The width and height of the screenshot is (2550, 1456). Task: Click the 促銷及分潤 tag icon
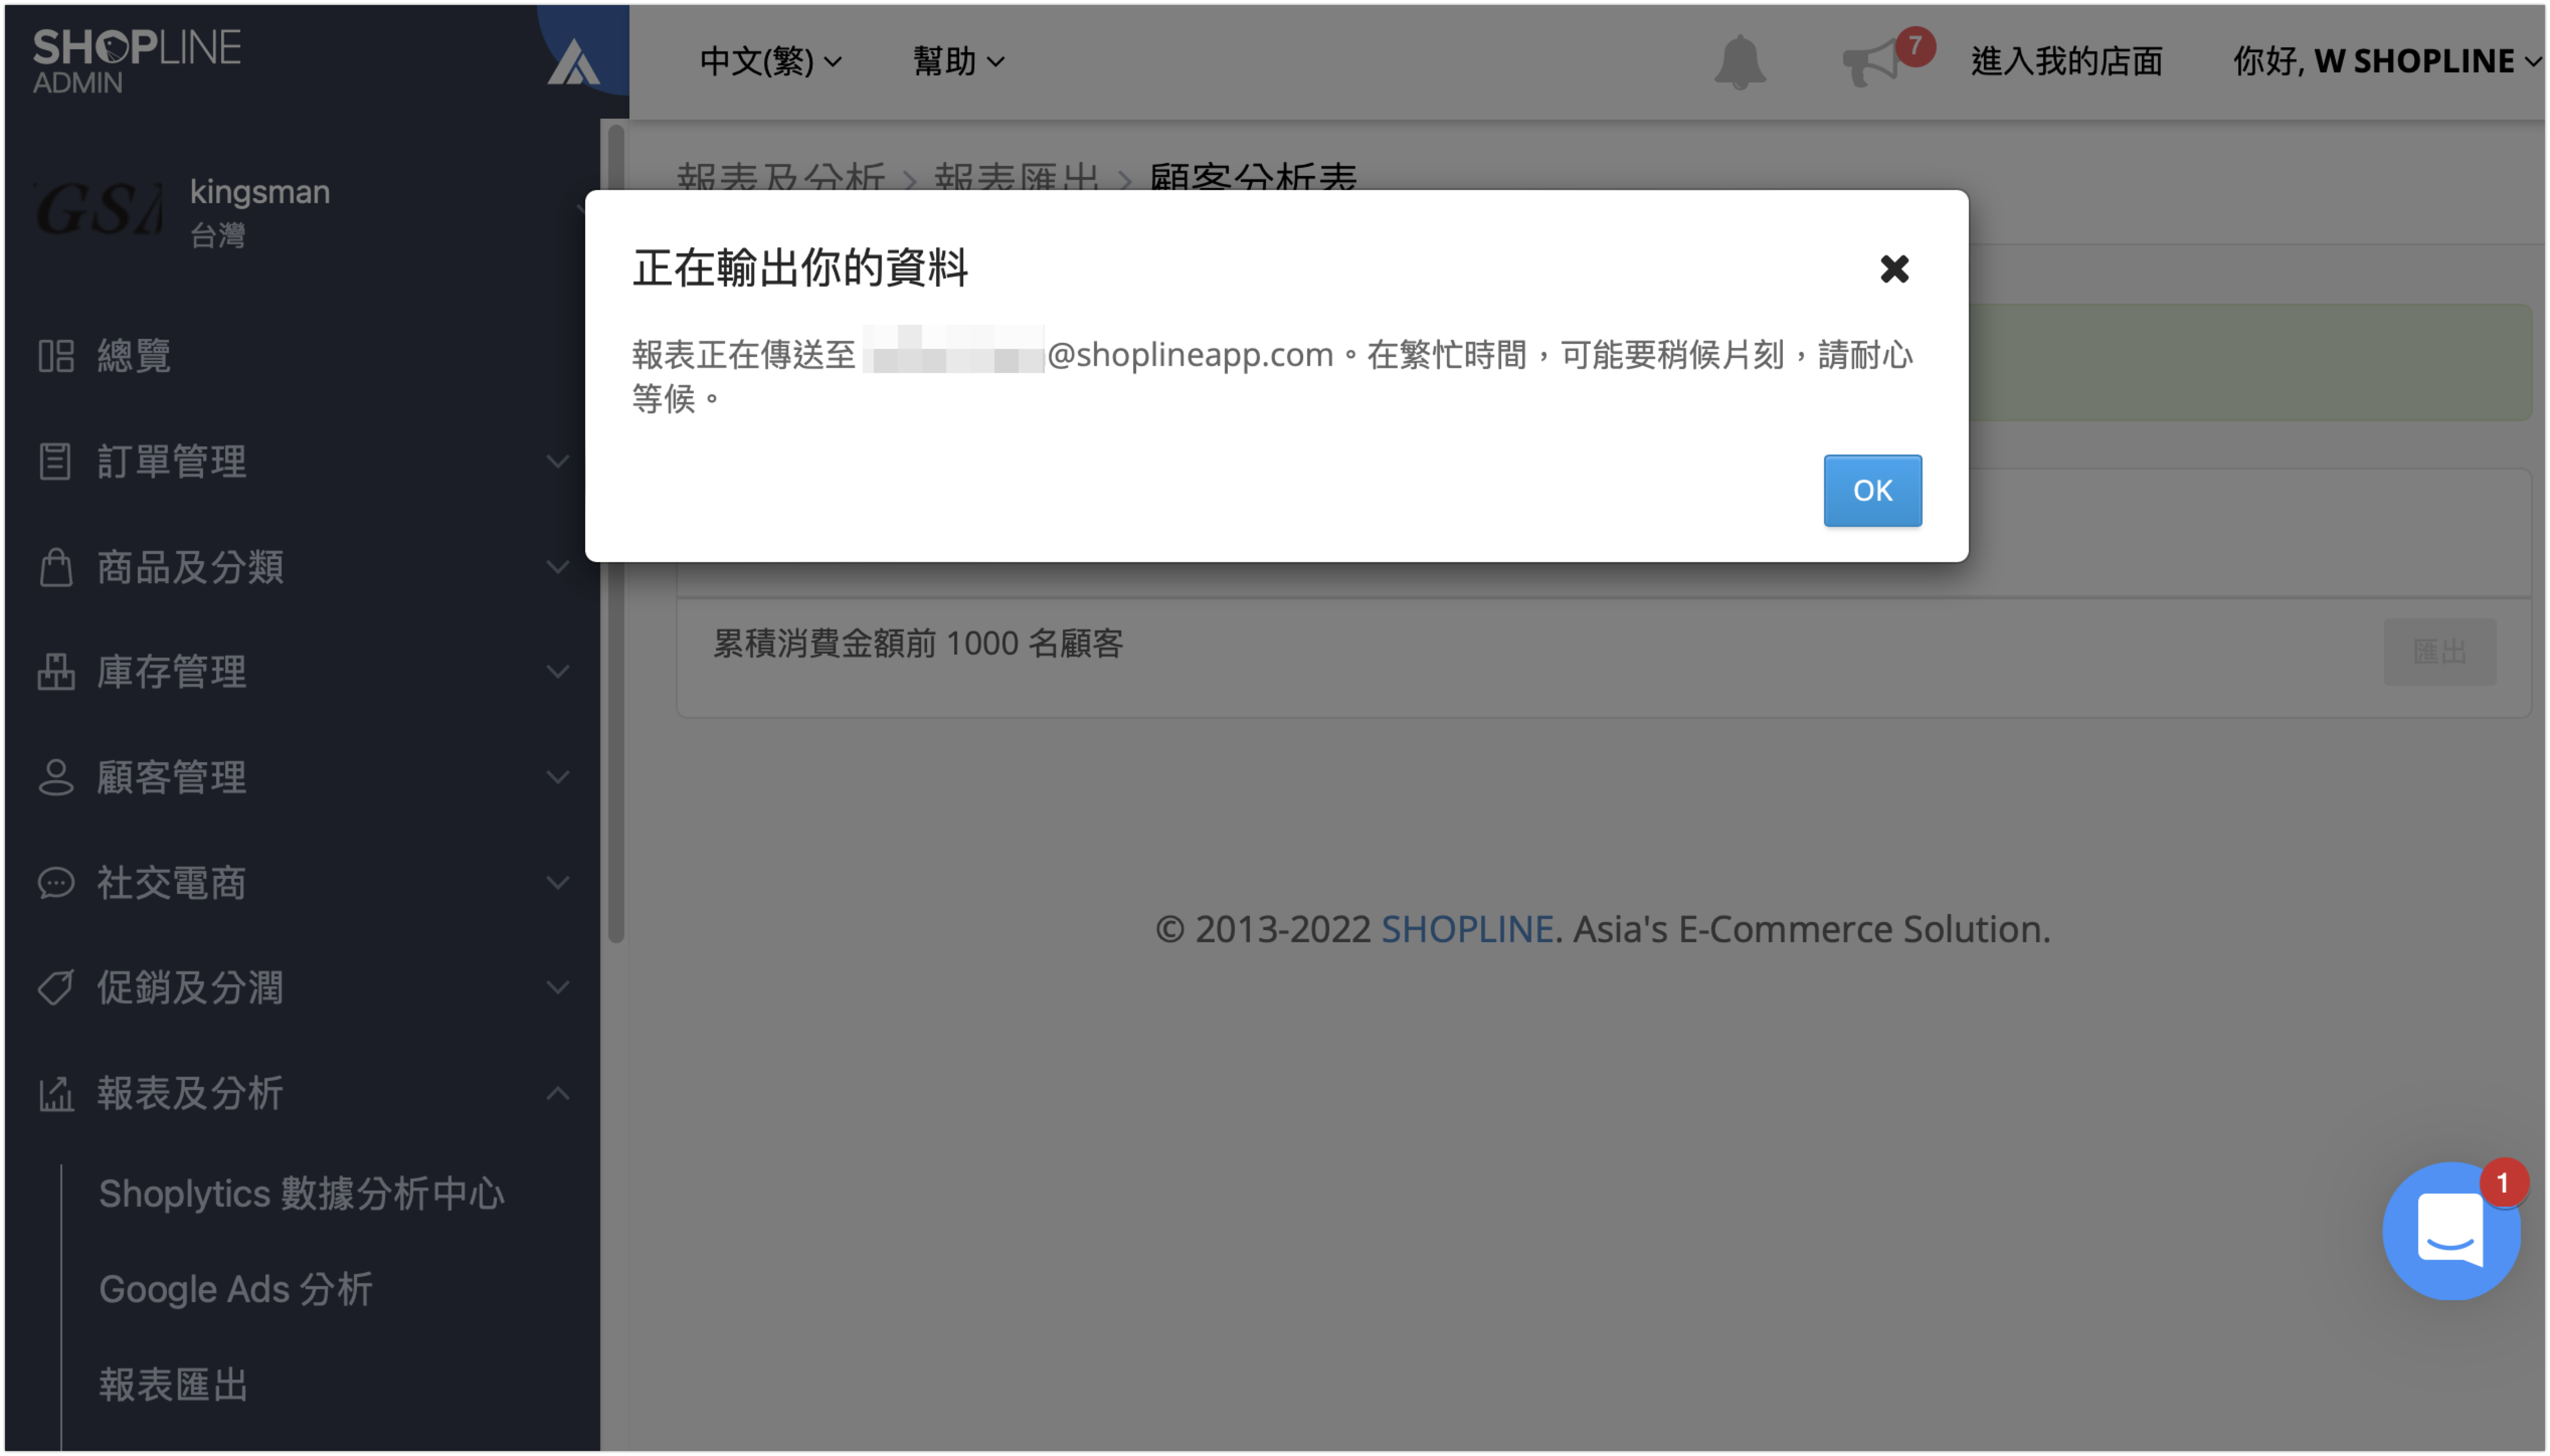point(56,988)
